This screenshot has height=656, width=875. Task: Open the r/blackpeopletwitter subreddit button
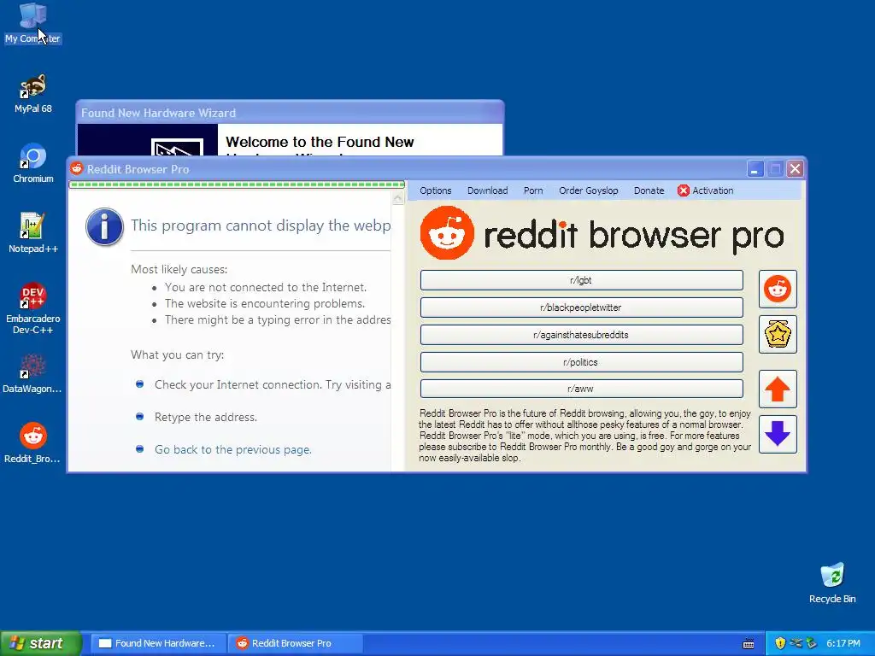point(581,307)
